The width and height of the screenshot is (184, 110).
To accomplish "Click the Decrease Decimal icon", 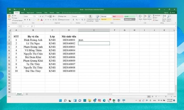I will (84, 20).
